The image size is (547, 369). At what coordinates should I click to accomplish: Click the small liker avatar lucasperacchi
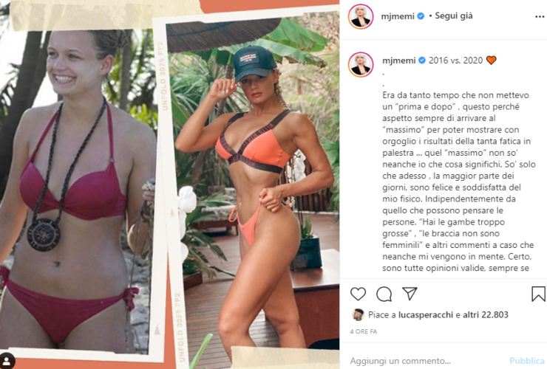click(358, 314)
